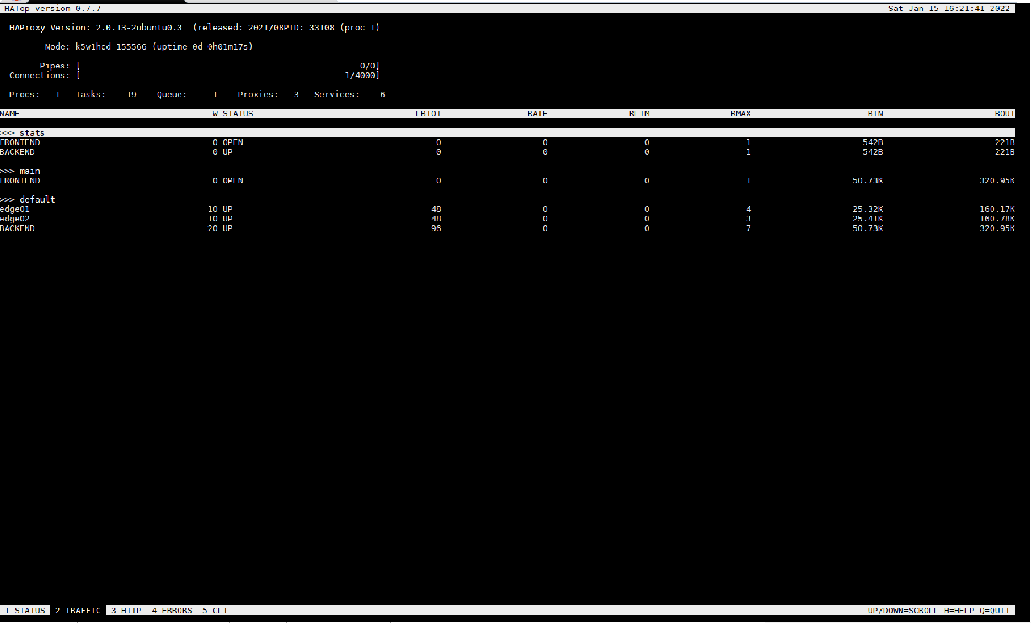Click the H=HELP hint in footer
The width and height of the screenshot is (1031, 623).
(x=959, y=610)
